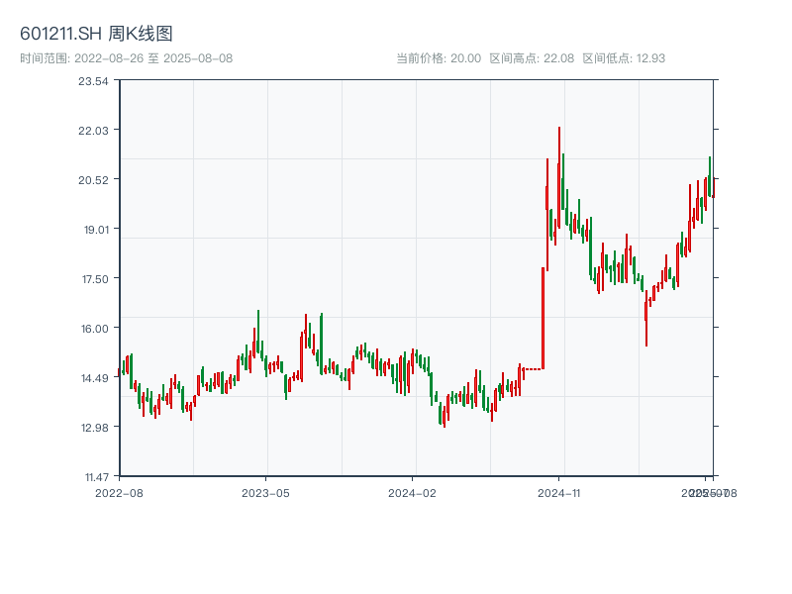Click the y-axis label 12.98
The height and width of the screenshot is (594, 792).
click(x=94, y=428)
